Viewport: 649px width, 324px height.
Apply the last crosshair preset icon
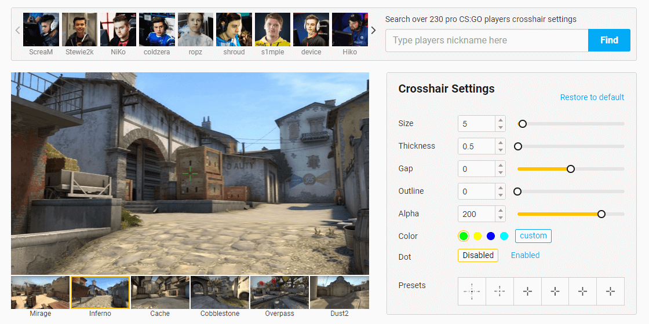click(x=610, y=292)
